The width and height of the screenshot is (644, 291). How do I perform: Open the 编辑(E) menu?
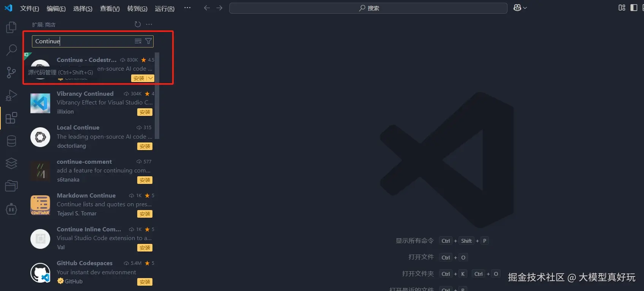click(x=56, y=8)
